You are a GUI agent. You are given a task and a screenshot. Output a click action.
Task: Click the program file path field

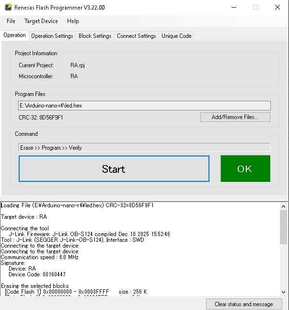click(144, 106)
